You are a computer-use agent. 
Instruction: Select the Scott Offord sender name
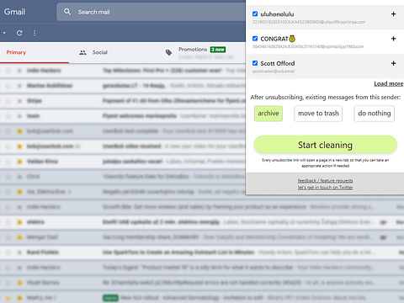click(278, 63)
